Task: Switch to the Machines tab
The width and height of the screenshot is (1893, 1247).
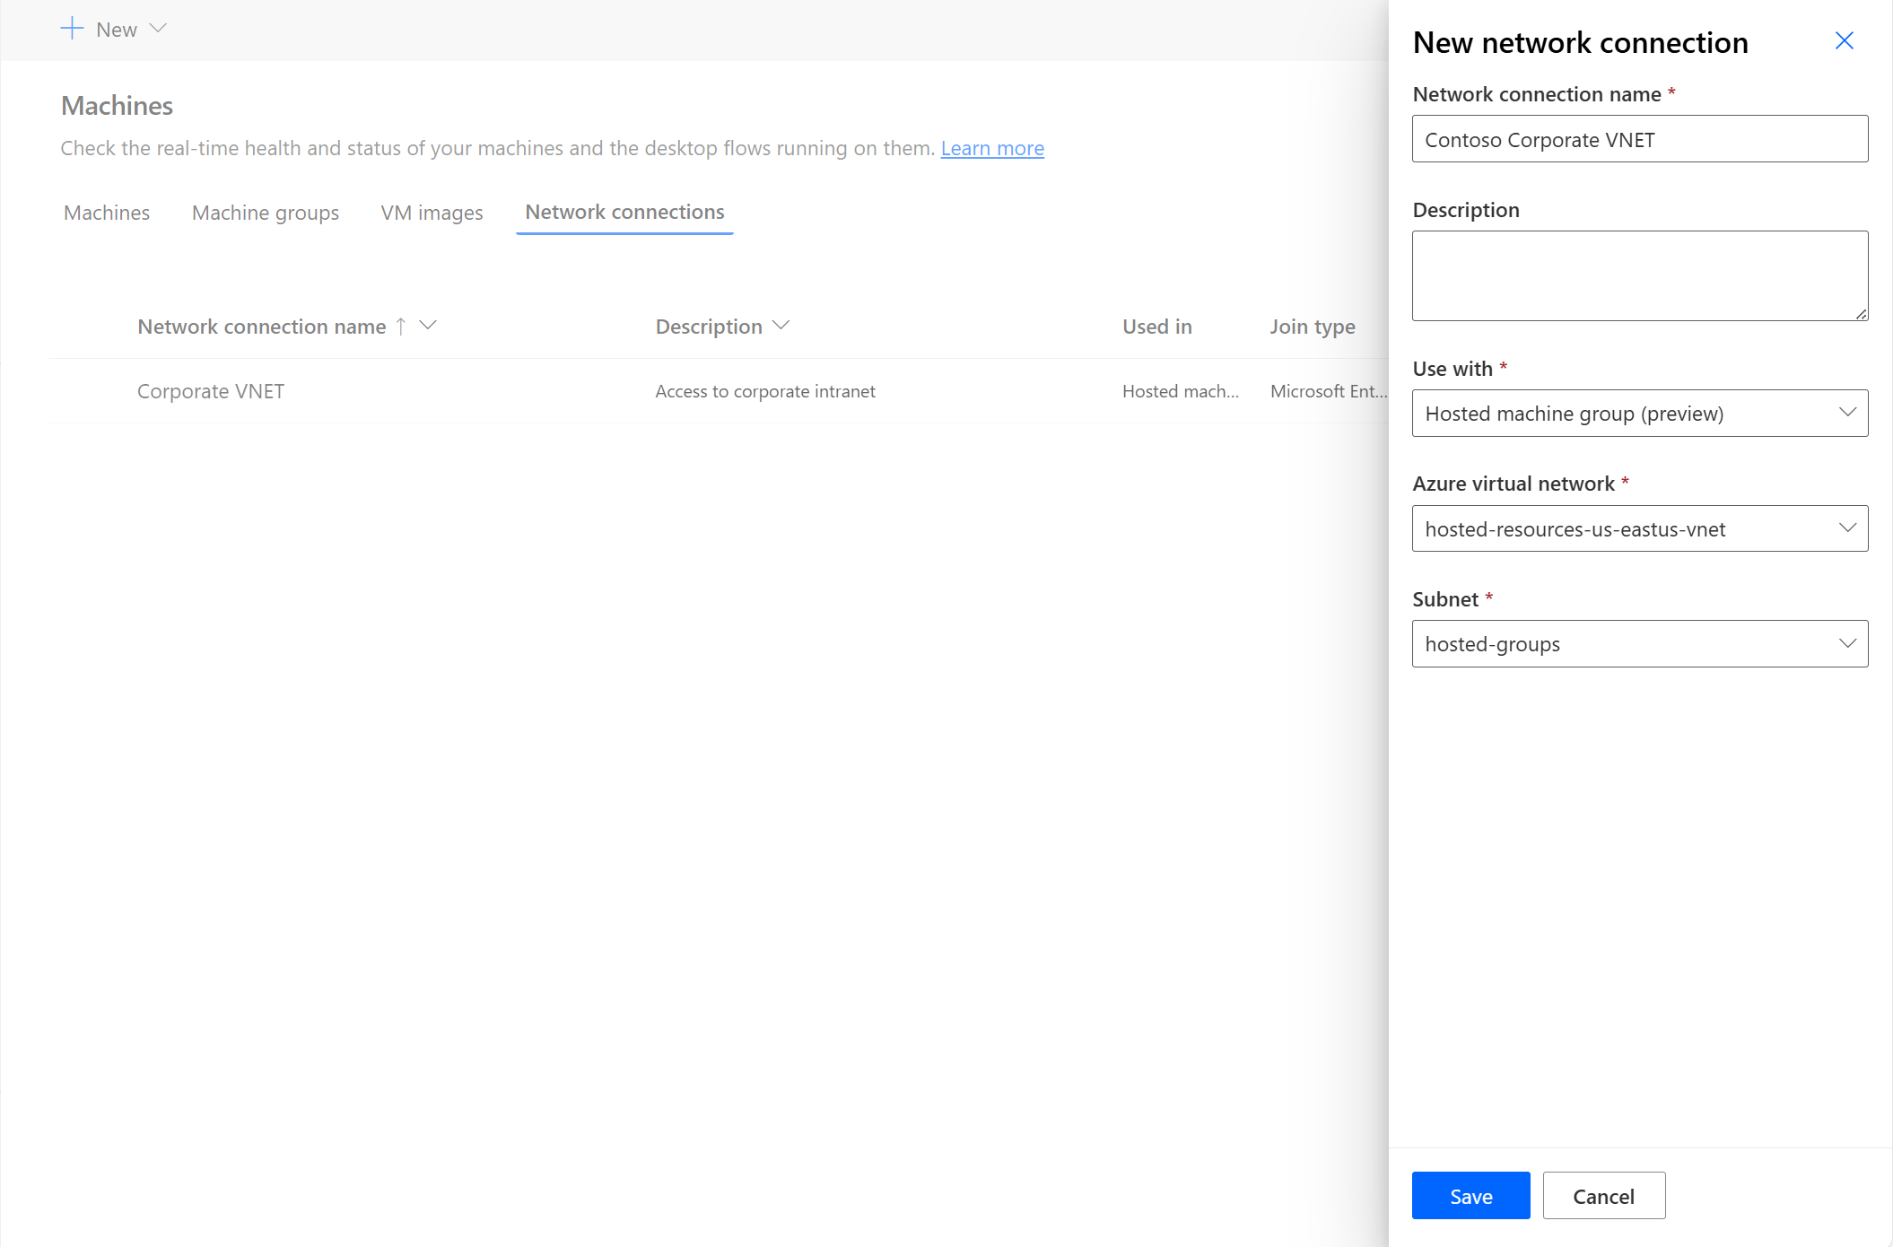Action: coord(107,212)
